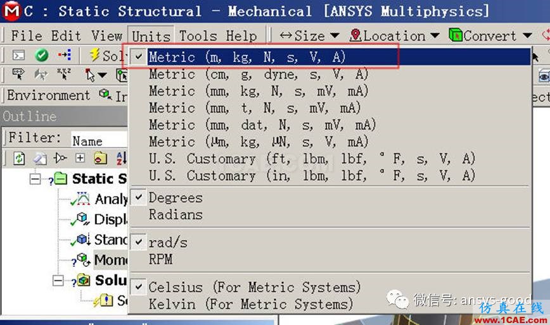Select U.S. Customary (ft, lbm, lbf) units
The width and height of the screenshot is (550, 325).
329,159
